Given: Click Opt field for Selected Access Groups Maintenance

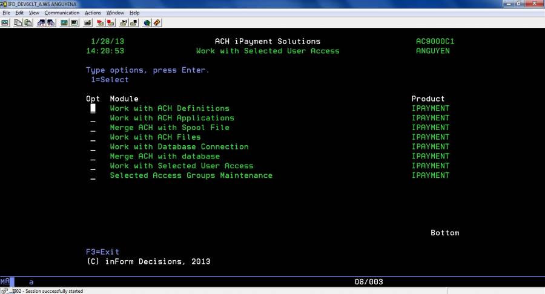Looking at the screenshot, I should [x=93, y=176].
